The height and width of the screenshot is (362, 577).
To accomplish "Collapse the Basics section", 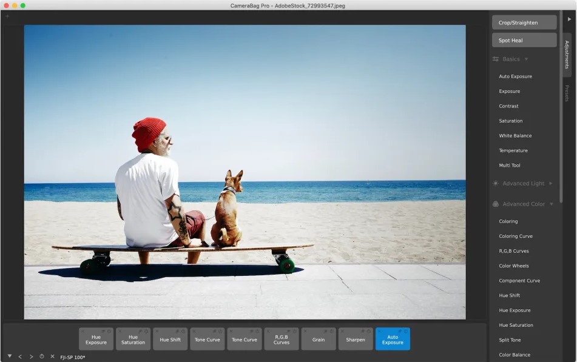I will click(x=526, y=59).
